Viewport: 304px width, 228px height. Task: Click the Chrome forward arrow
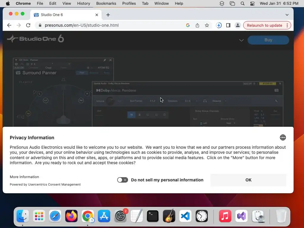coord(19,25)
